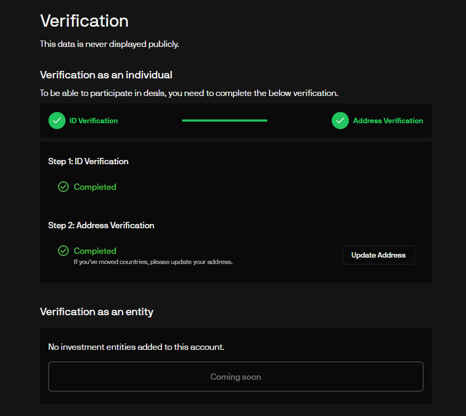Click the Address Verification green checkmark icon
The height and width of the screenshot is (416, 466).
click(340, 121)
